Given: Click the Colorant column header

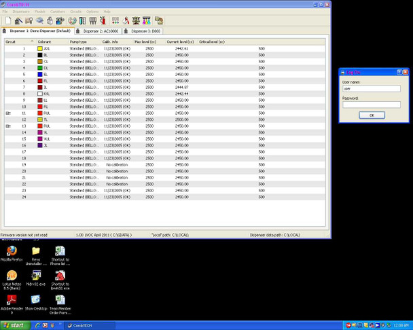Looking at the screenshot, I should (x=52, y=42).
